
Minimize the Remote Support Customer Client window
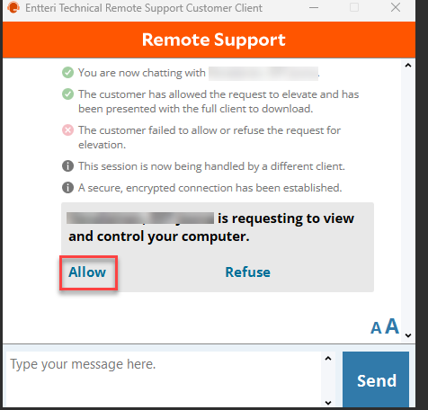click(314, 7)
